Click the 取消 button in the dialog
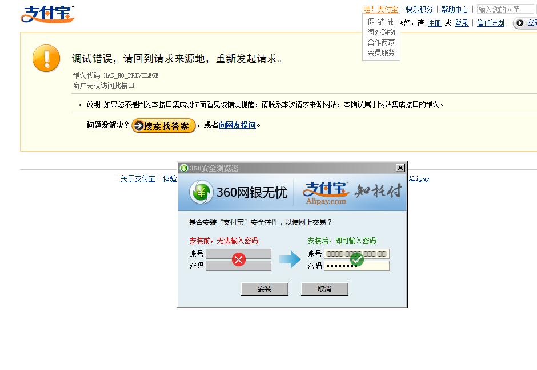This screenshot has width=537, height=370. coord(324,289)
